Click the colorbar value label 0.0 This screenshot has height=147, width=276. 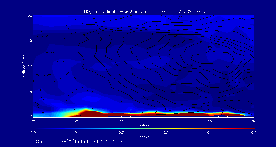[x=33, y=133]
